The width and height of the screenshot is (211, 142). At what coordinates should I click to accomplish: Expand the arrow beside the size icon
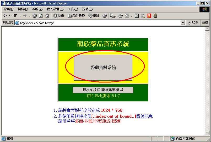[x=132, y=16]
